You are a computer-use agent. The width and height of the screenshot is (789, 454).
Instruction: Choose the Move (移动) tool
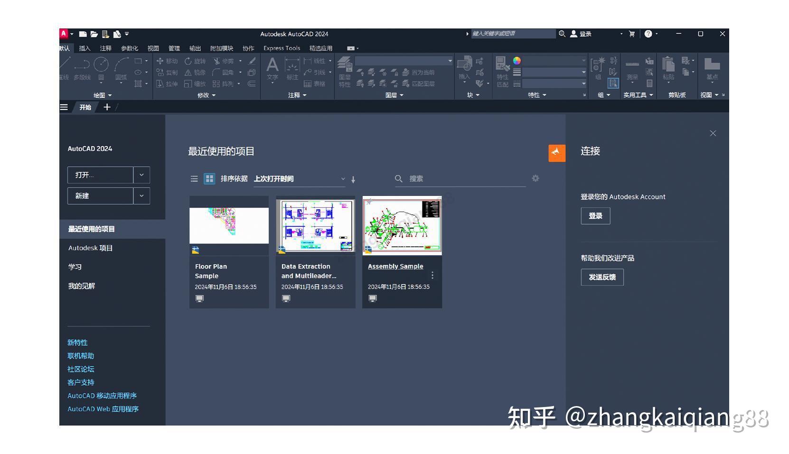pos(167,61)
